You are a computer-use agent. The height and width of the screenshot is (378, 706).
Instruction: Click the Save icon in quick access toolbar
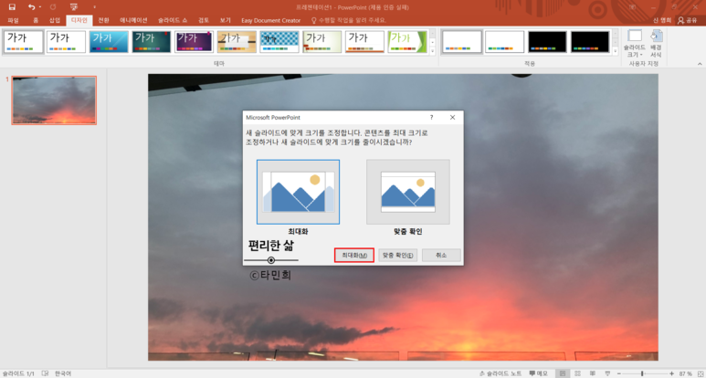coord(12,6)
